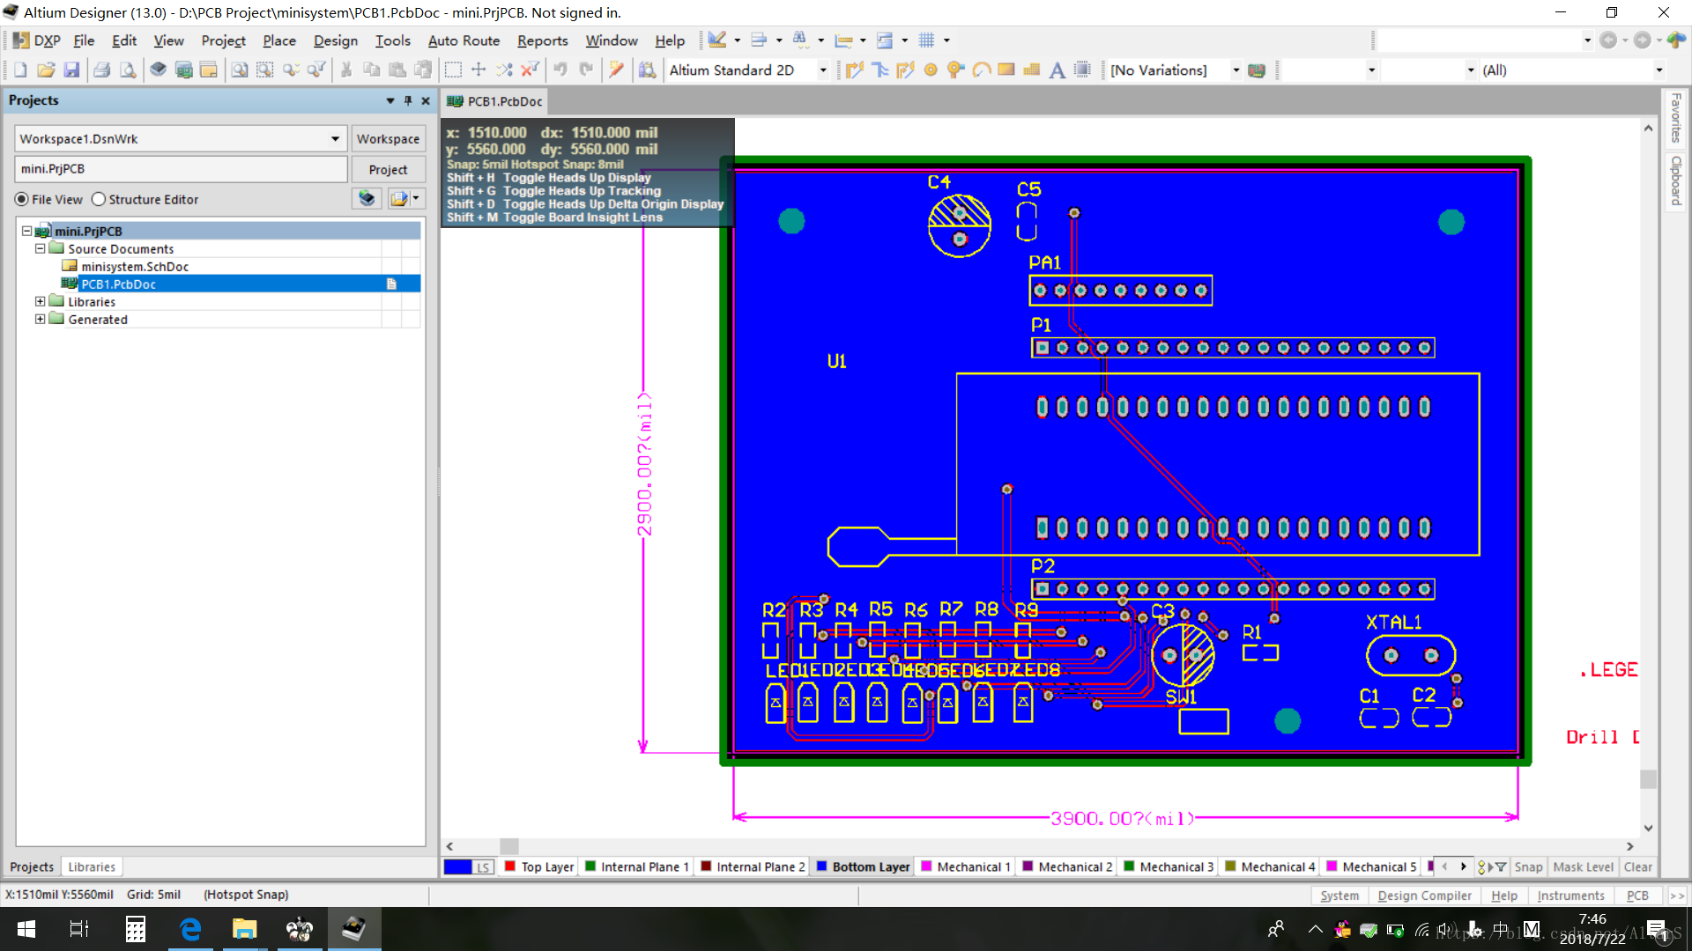This screenshot has height=951, width=1692.
Task: Expand the Libraries folder in project tree
Action: (x=40, y=302)
